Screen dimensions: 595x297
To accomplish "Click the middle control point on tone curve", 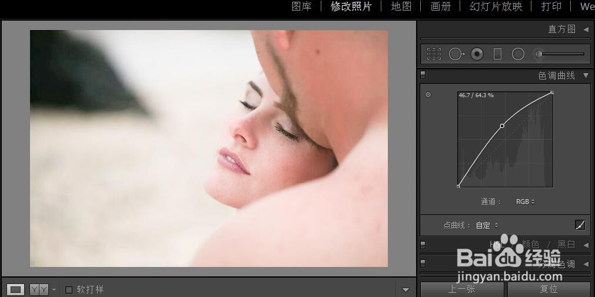I will click(x=502, y=126).
